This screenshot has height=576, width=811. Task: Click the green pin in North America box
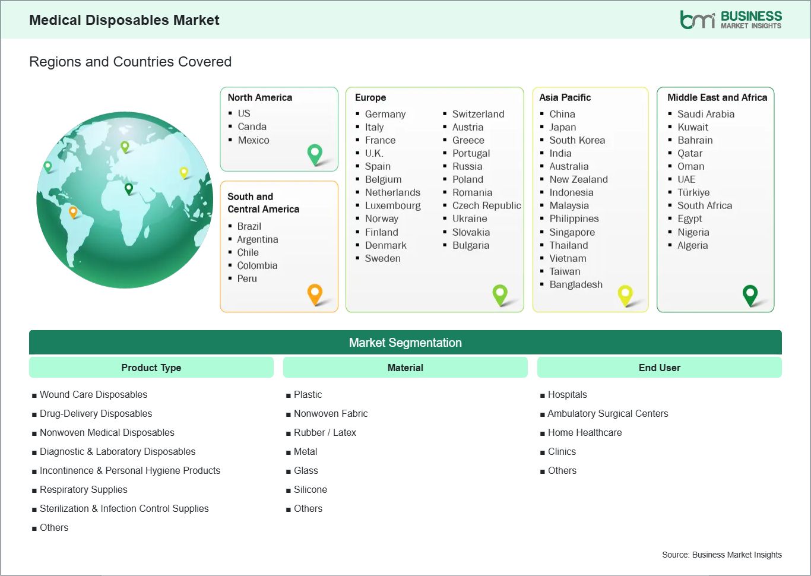pos(315,154)
